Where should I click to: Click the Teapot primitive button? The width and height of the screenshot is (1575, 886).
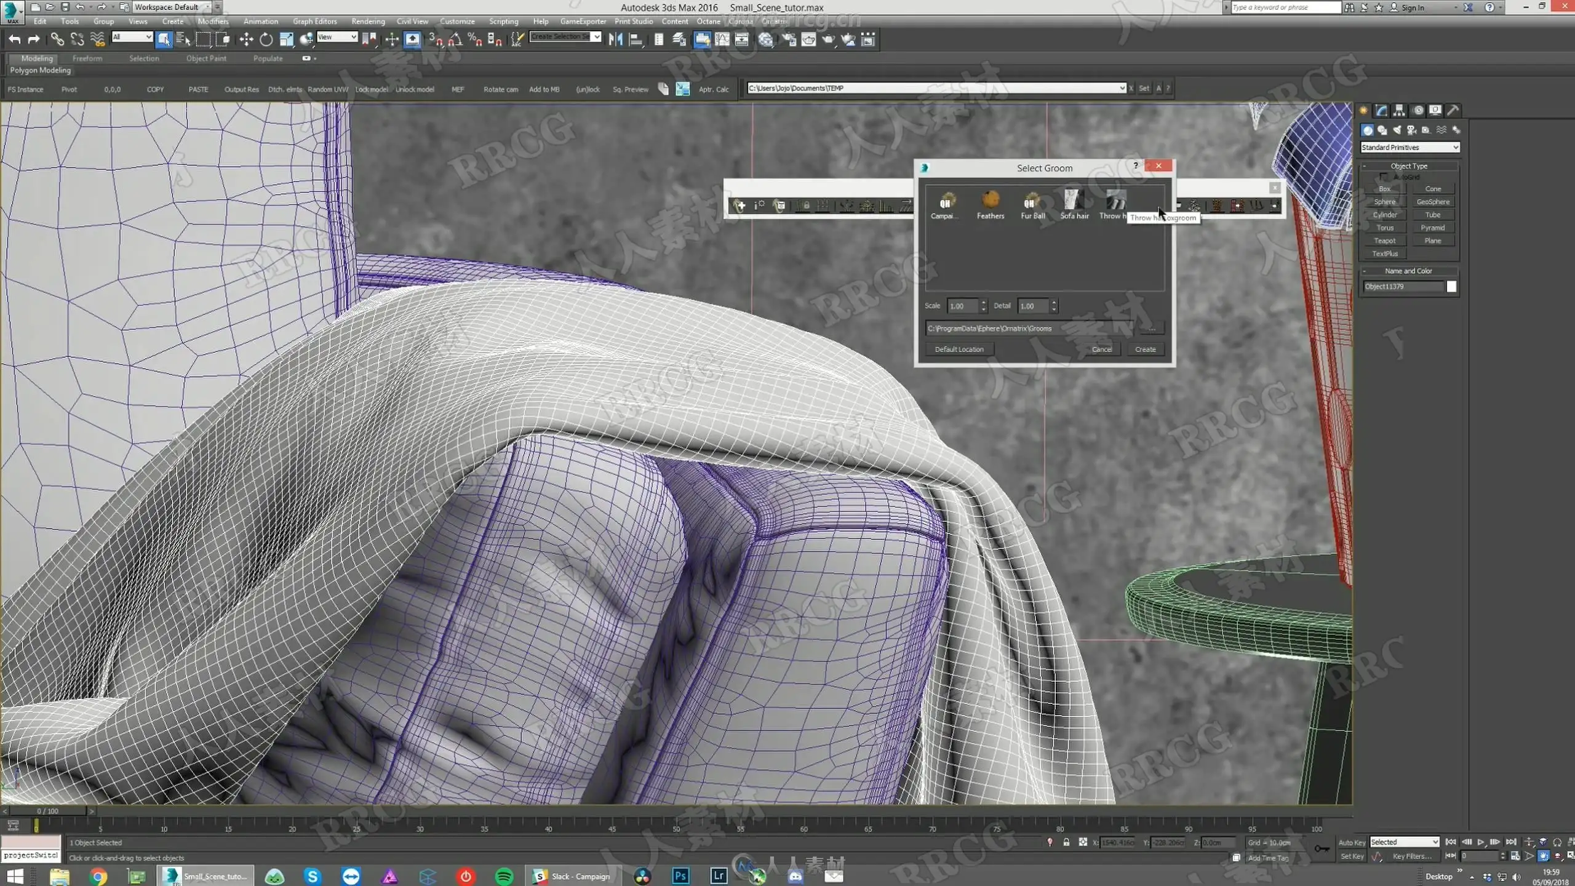tap(1384, 241)
